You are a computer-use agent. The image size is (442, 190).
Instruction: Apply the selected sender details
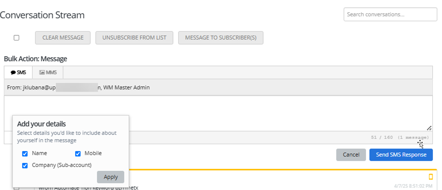[x=110, y=177]
